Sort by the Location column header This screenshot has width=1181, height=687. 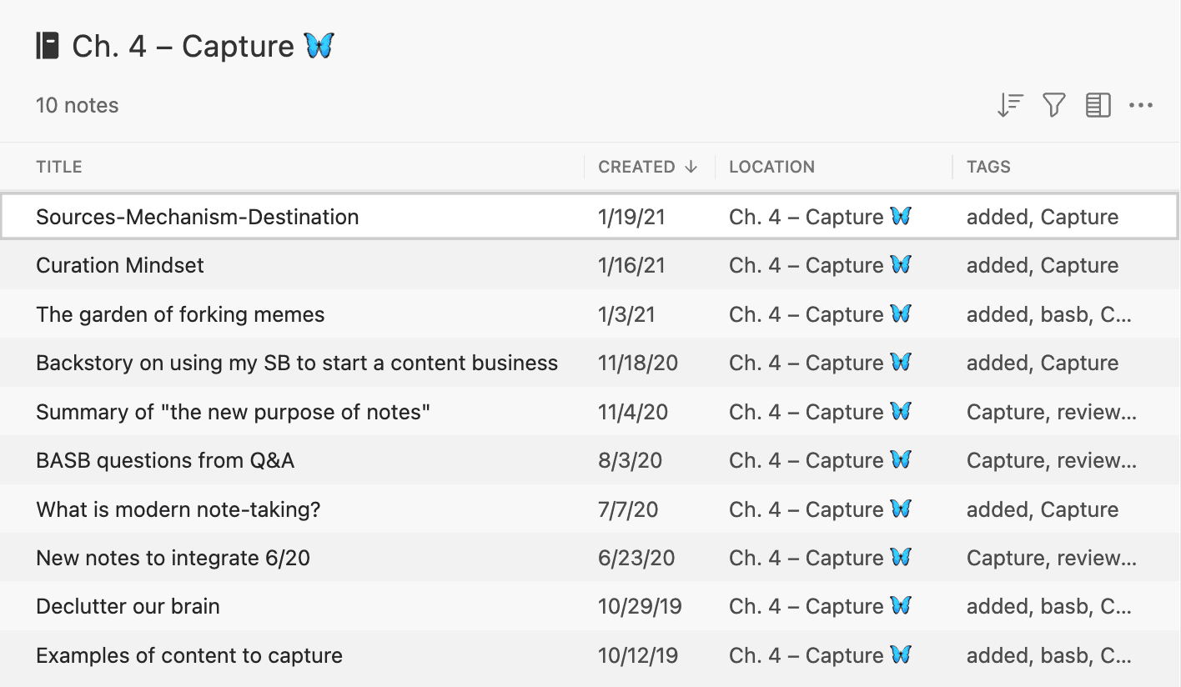[771, 167]
